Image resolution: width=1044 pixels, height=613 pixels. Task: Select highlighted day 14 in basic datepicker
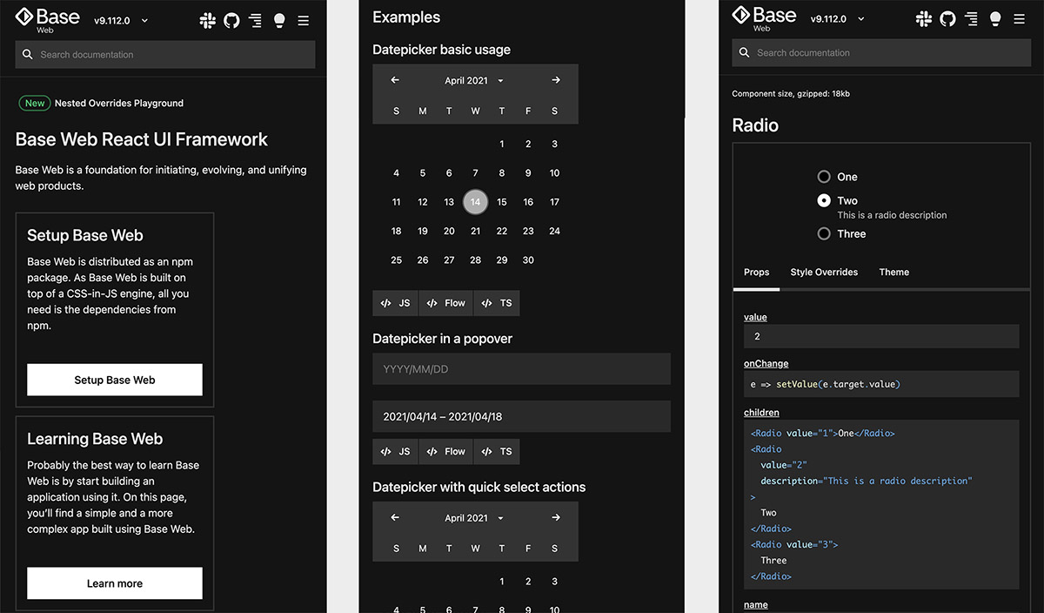click(x=475, y=202)
